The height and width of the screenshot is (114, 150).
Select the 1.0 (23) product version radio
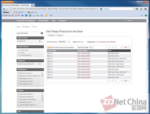click(x=19, y=53)
